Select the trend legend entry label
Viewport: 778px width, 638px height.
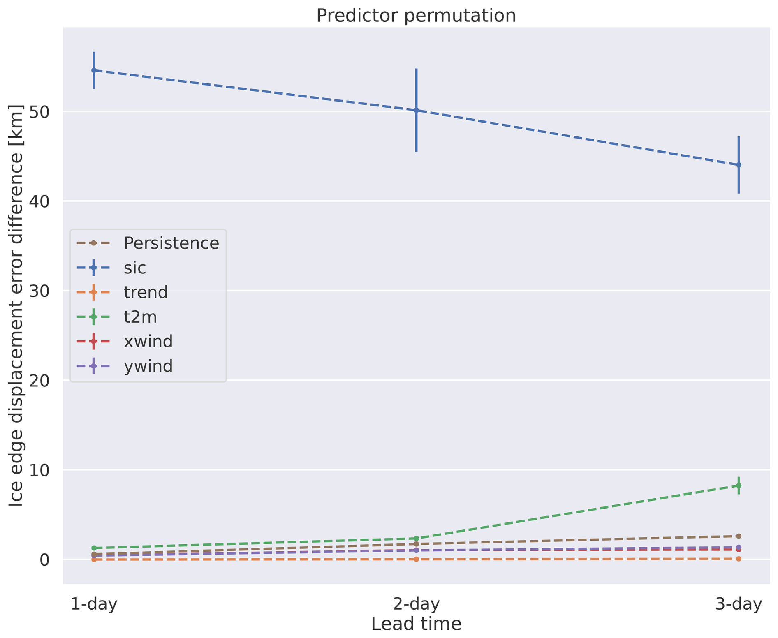[x=146, y=292]
